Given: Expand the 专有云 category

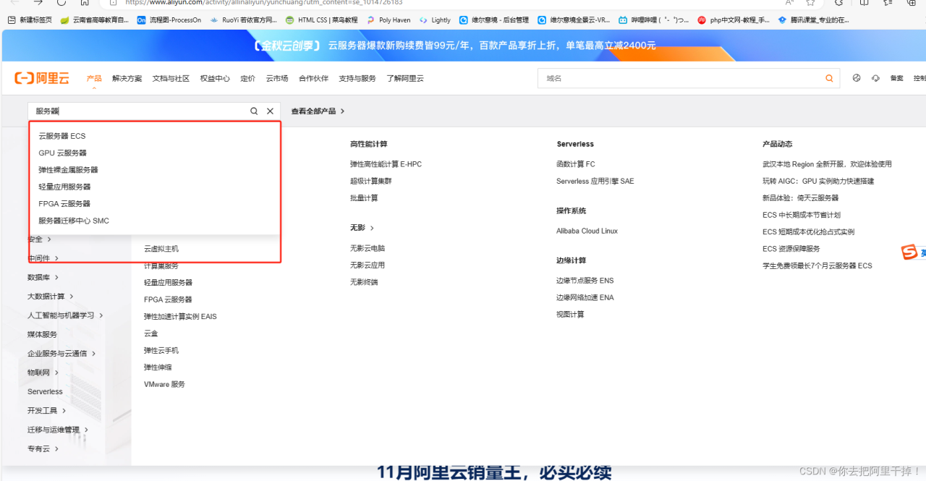Looking at the screenshot, I should click(x=43, y=448).
